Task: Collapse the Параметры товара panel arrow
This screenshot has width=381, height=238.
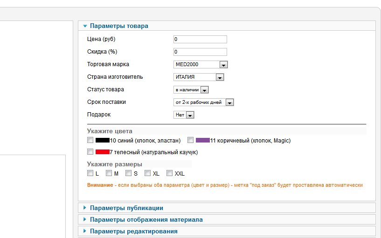Action: click(85, 26)
